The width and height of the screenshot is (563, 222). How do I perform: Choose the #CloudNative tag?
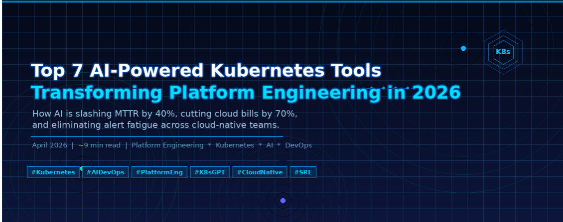point(260,172)
